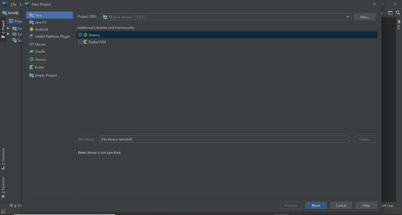Enable the Groovy framework checkbox
Screen dimensions: 402x215
(x=80, y=35)
